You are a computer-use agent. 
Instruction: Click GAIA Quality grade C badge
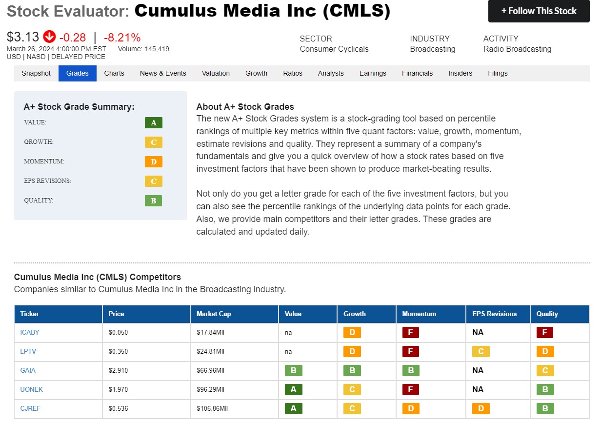(x=545, y=371)
